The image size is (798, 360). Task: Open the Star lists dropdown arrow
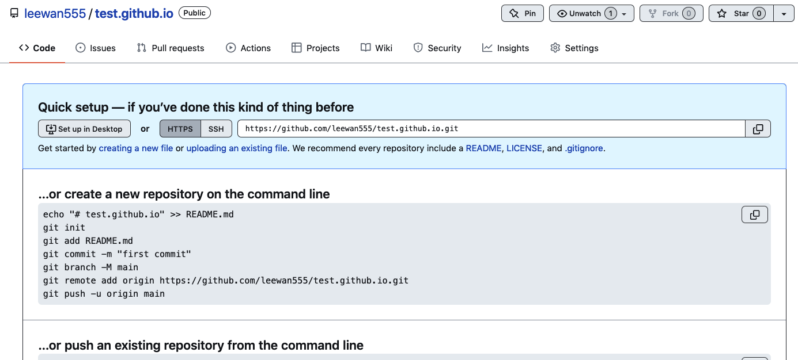click(x=784, y=13)
